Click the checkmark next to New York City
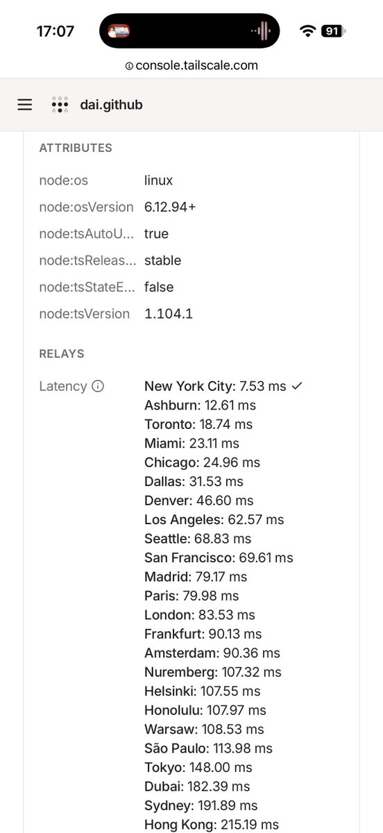The image size is (383, 833). (x=297, y=386)
